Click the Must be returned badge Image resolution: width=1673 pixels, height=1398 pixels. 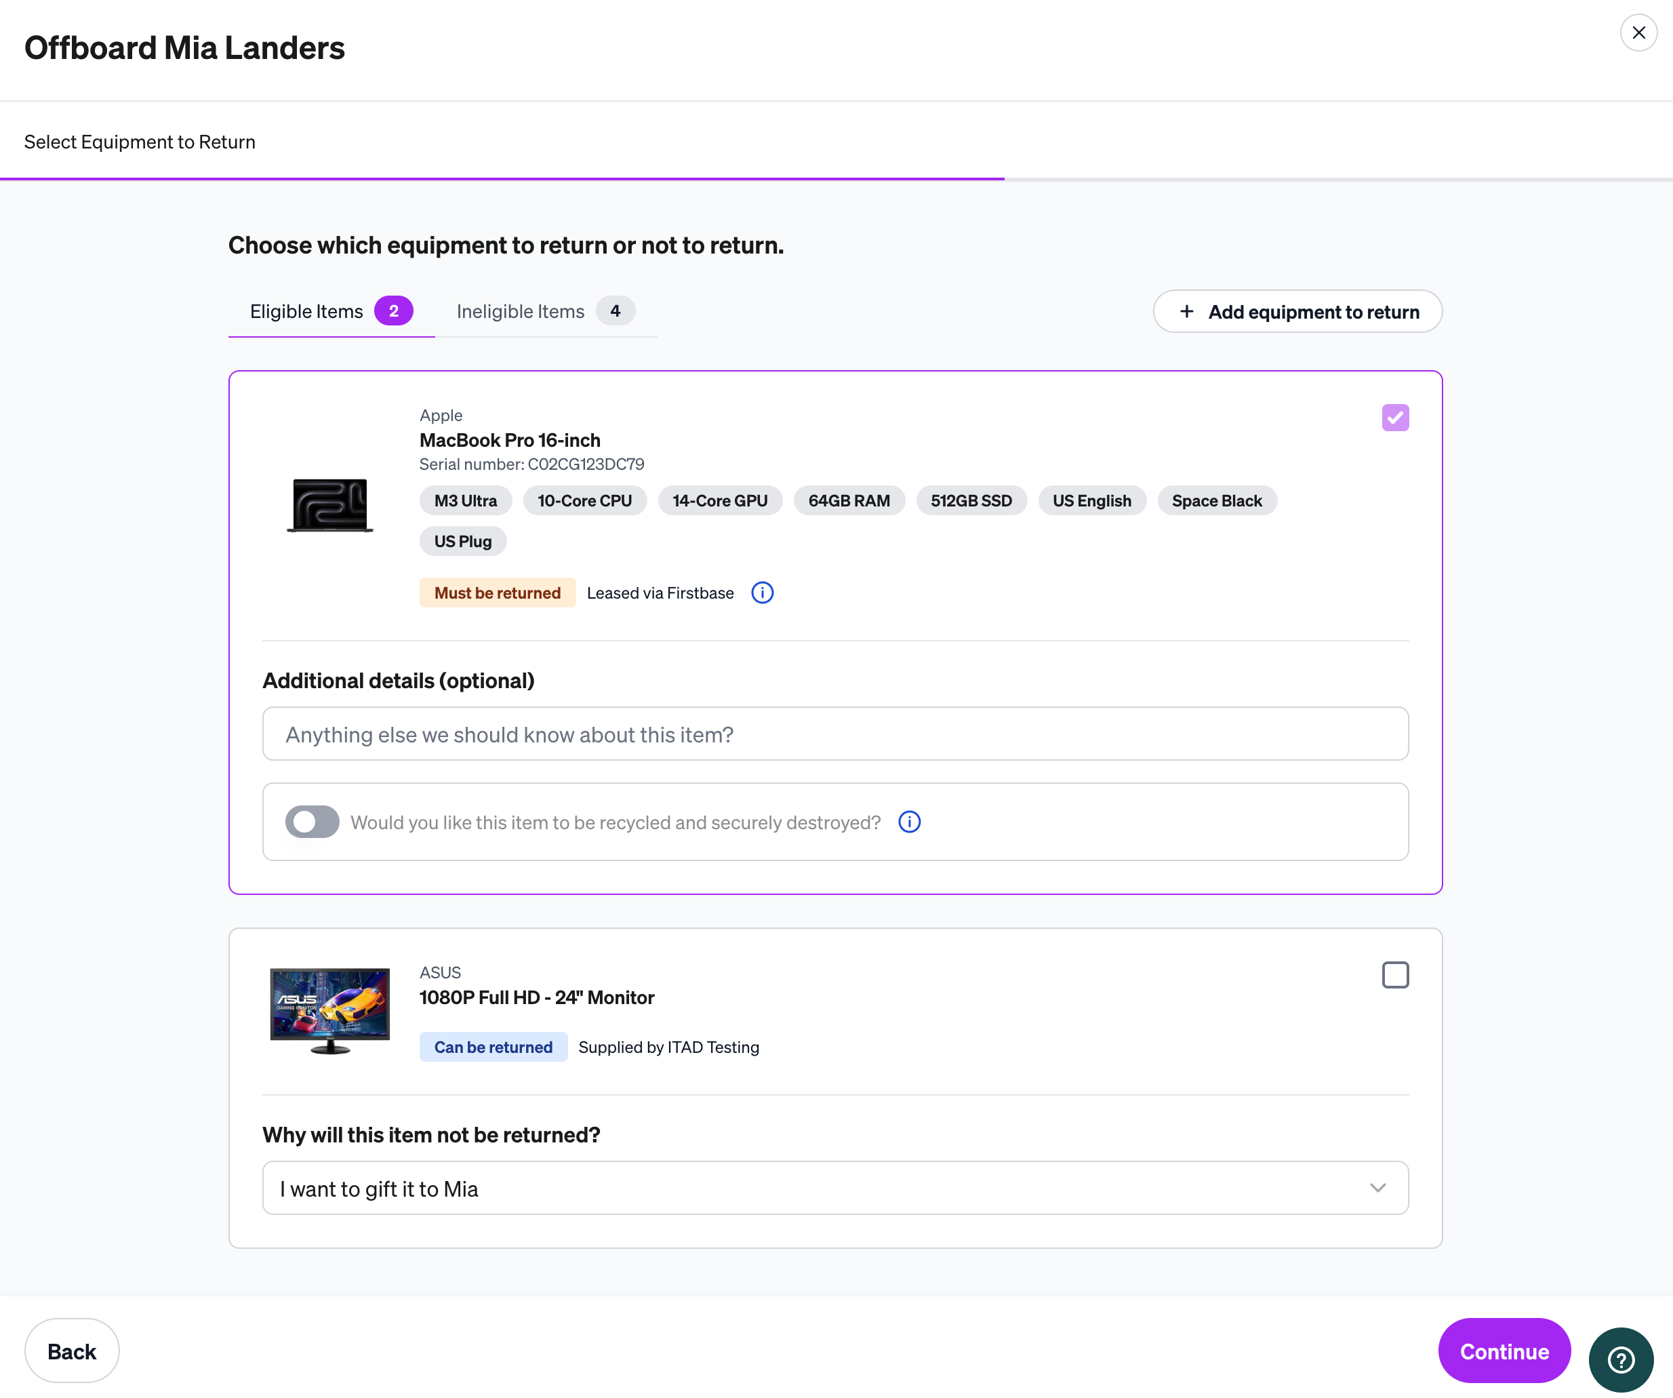pyautogui.click(x=497, y=593)
